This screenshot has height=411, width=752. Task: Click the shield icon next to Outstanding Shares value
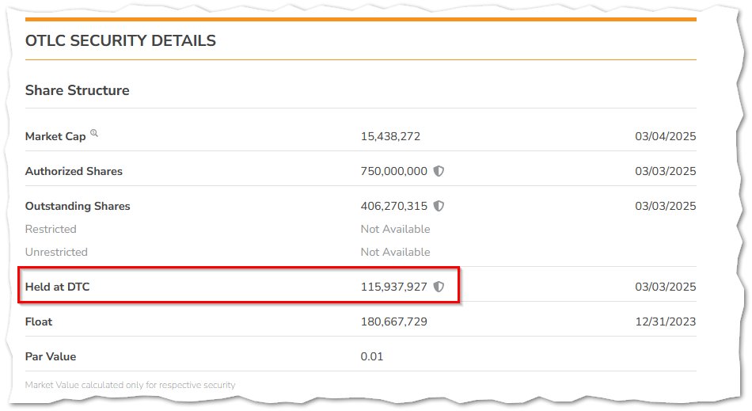tap(439, 206)
